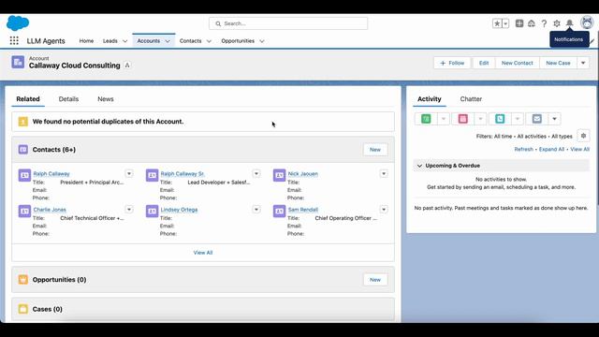Open row actions for Sam Rendall
Image resolution: width=599 pixels, height=337 pixels.
click(384, 210)
